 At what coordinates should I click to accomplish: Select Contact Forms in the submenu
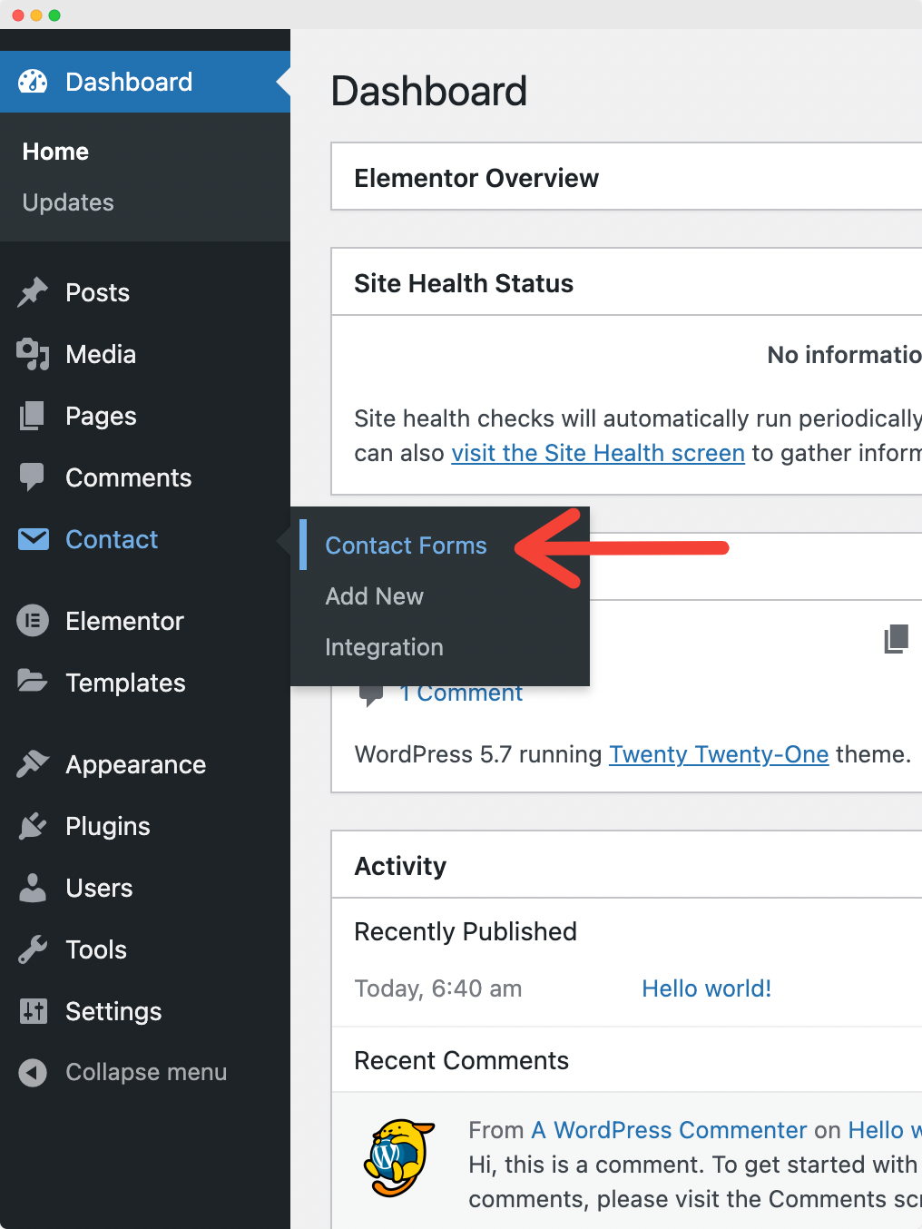pyautogui.click(x=406, y=546)
